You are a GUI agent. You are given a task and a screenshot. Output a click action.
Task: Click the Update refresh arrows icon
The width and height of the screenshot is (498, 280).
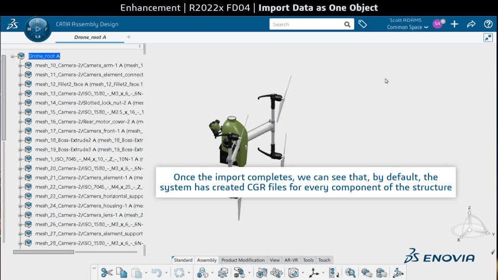179,273
